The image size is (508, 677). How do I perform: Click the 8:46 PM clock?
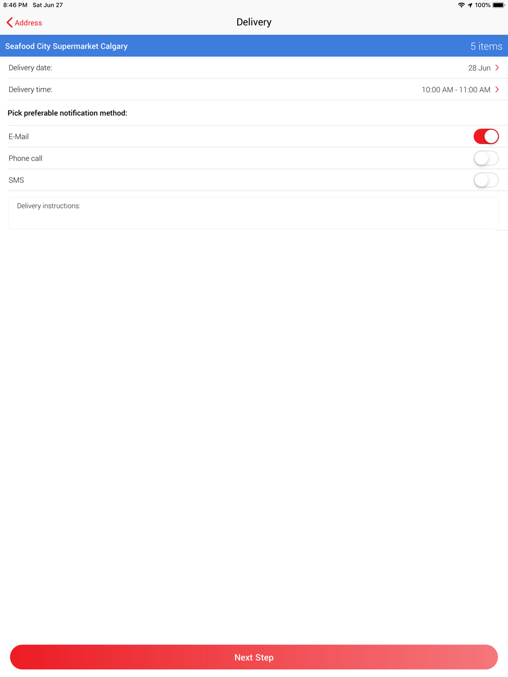coord(15,5)
